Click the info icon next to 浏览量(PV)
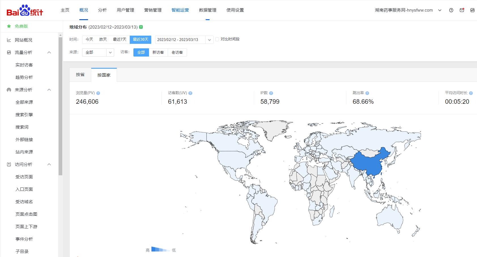The height and width of the screenshot is (257, 477). click(98, 93)
